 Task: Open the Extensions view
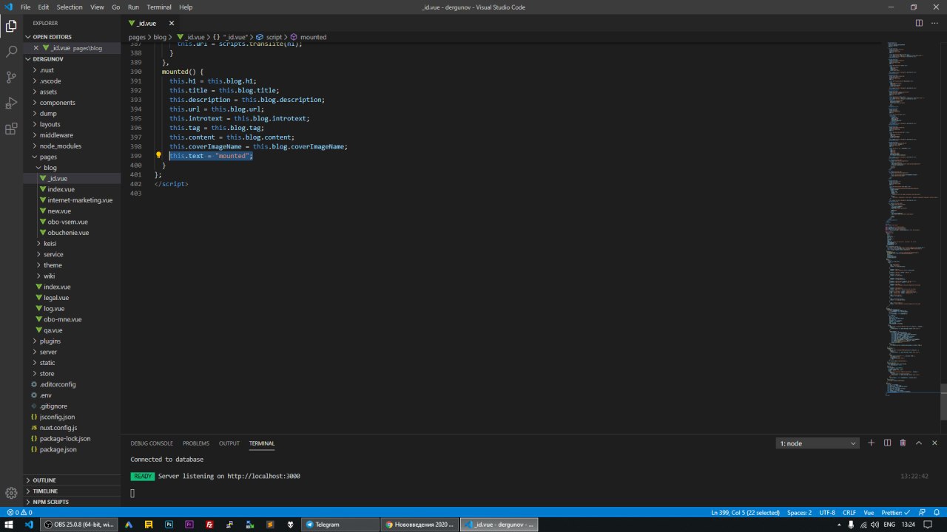click(x=11, y=129)
